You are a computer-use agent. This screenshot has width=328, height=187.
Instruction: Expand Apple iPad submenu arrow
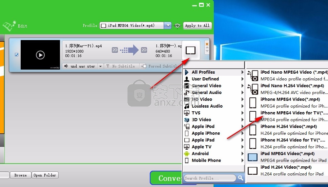click(242, 140)
